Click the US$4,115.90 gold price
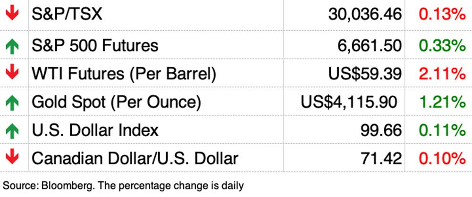472x197 pixels. point(349,102)
